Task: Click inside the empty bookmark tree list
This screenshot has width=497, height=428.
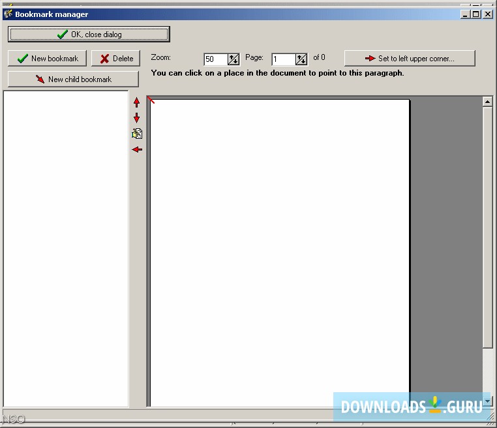Action: coord(66,248)
